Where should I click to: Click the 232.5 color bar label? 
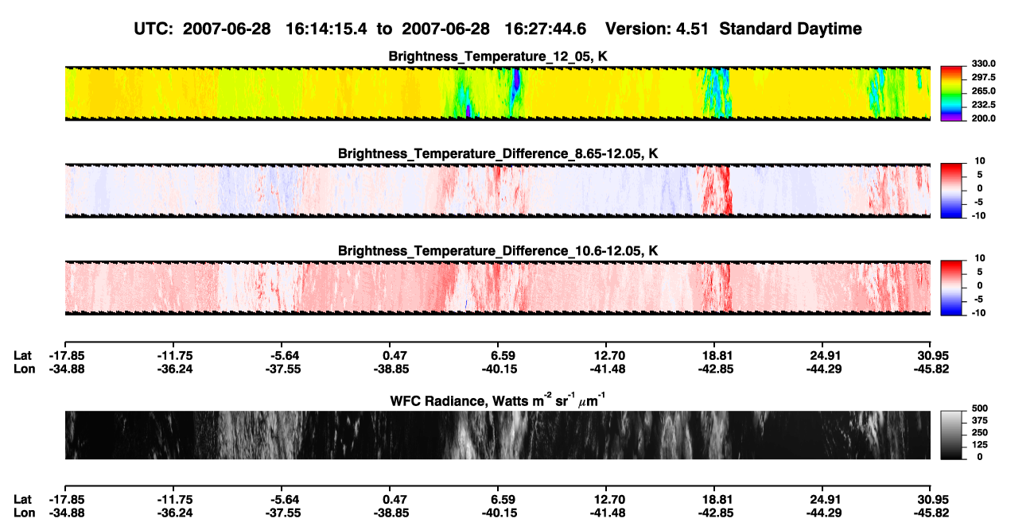pos(983,105)
